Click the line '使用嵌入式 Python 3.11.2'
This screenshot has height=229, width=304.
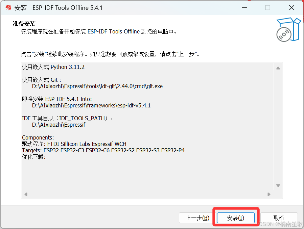[x=53, y=67]
